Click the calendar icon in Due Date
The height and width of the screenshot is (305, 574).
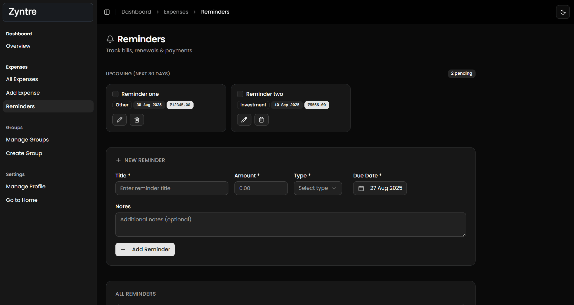361,188
